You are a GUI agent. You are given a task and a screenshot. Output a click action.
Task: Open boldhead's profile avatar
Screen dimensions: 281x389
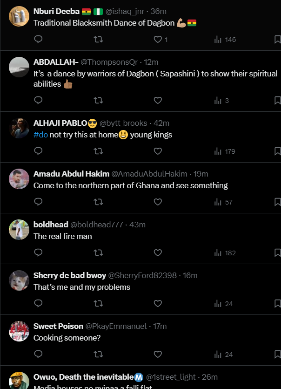(19, 230)
